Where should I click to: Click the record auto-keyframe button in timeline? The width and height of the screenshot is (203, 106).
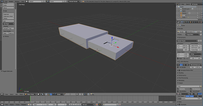(x=97, y=105)
